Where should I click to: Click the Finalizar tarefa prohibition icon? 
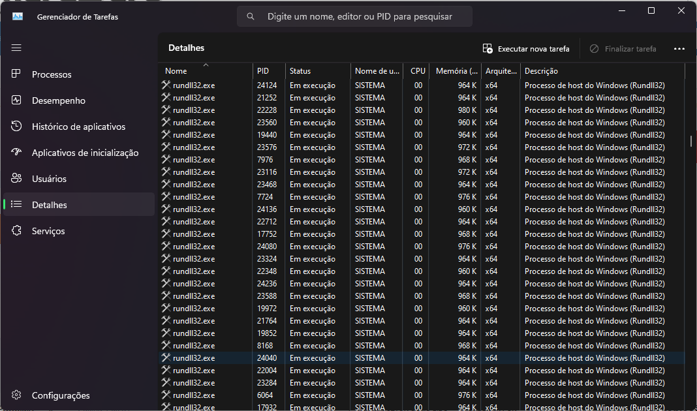click(x=595, y=48)
